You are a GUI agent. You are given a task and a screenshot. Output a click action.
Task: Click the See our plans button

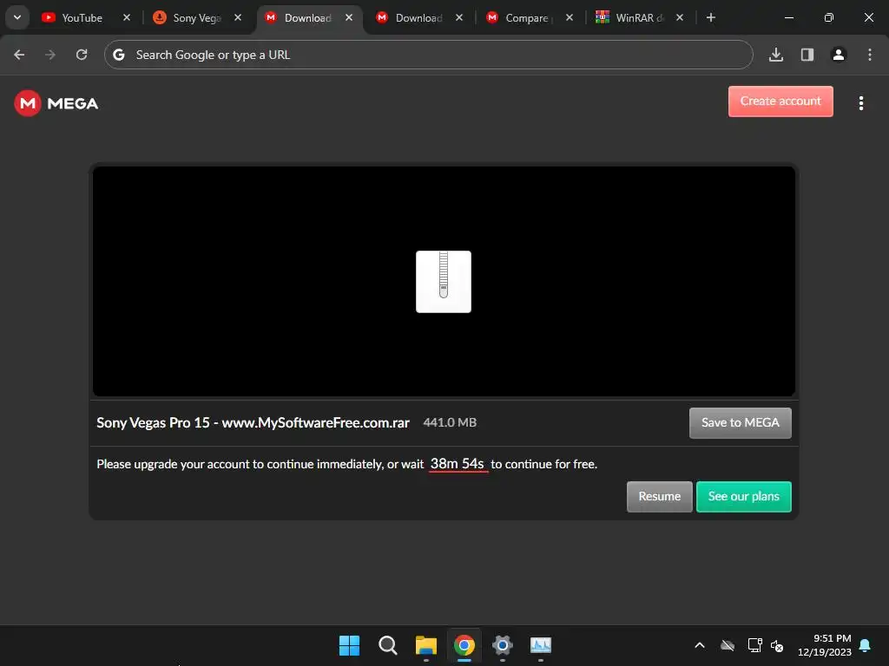(x=743, y=497)
